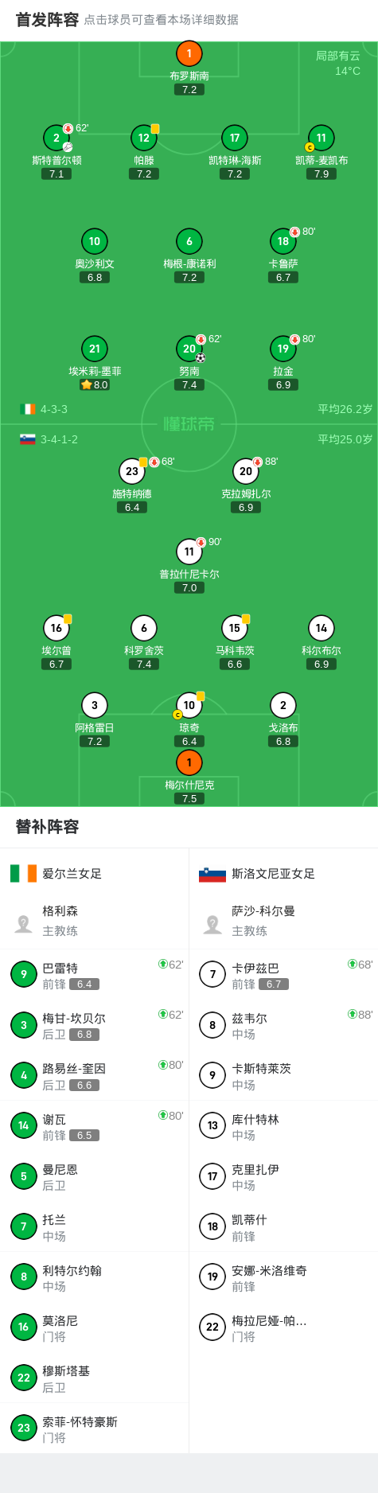This screenshot has height=1493, width=378.
Task: Select 琼奇 number 10 captain circle
Action: tap(189, 705)
